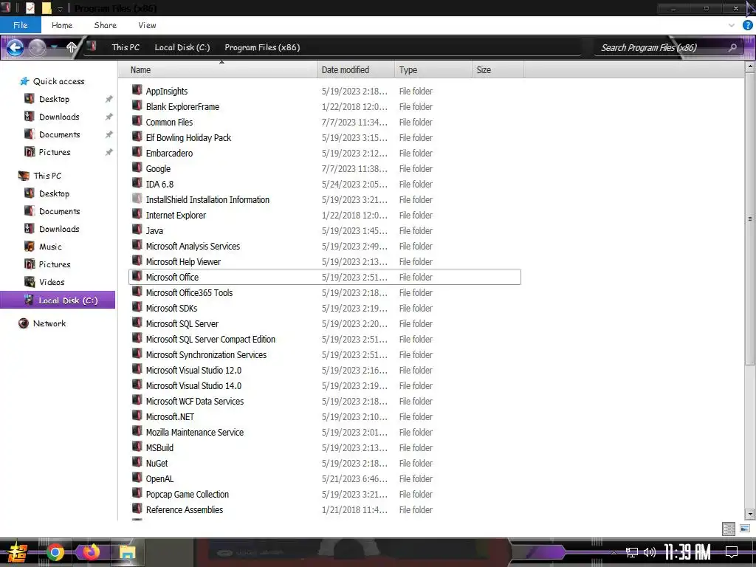The image size is (756, 567).
Task: Switch to the Share ribbon tab
Action: point(105,25)
